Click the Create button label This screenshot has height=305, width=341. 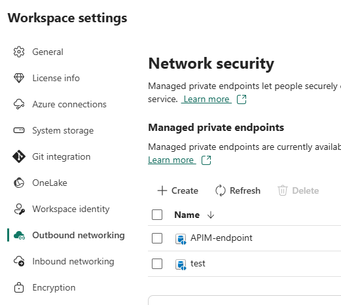[185, 190]
